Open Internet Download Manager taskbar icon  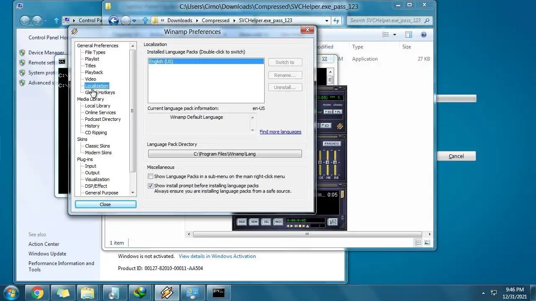[139, 293]
